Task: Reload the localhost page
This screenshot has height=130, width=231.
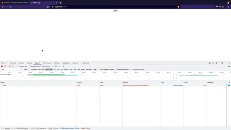Action: (x=10, y=7)
